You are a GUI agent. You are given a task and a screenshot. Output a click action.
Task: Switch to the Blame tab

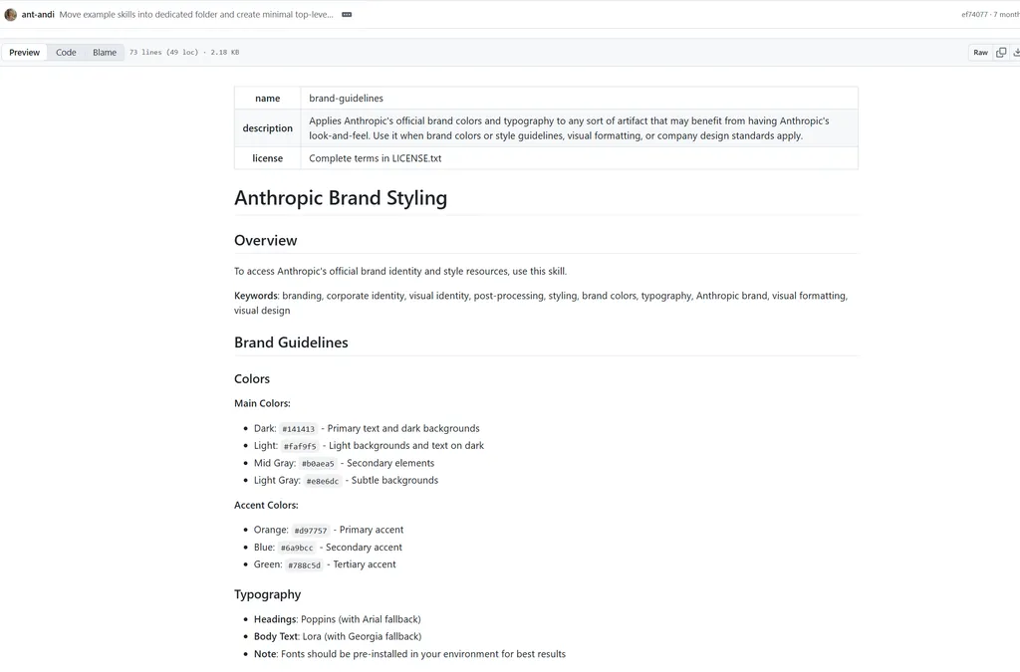[x=104, y=52]
